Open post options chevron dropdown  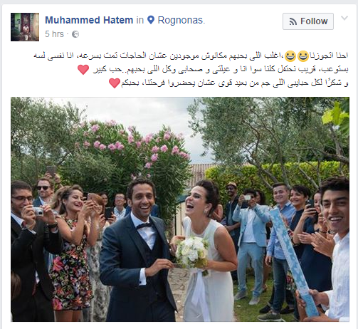pyautogui.click(x=344, y=18)
